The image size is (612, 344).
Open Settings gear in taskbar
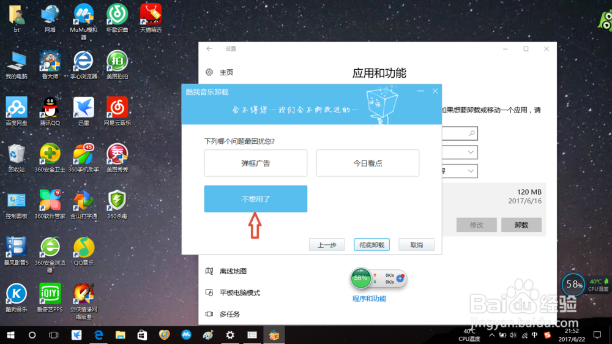coord(230,335)
